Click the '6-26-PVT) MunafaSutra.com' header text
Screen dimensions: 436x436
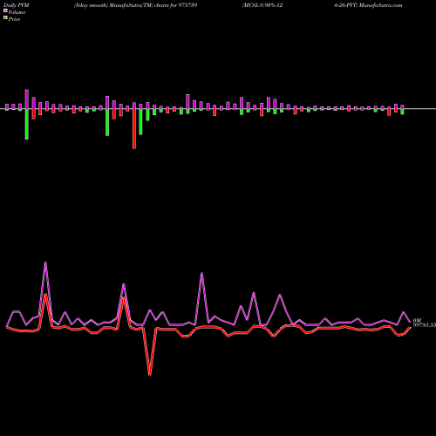pyautogui.click(x=369, y=5)
